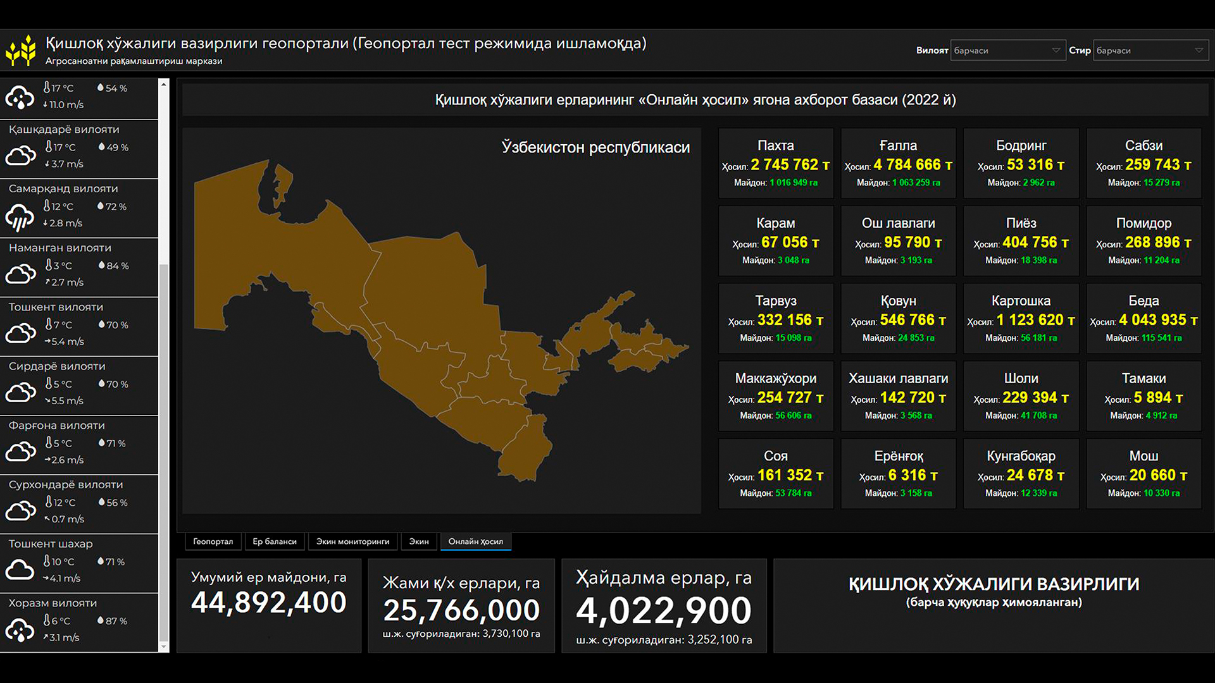Switch to the Геопортал tab
This screenshot has height=683, width=1215.
click(213, 541)
